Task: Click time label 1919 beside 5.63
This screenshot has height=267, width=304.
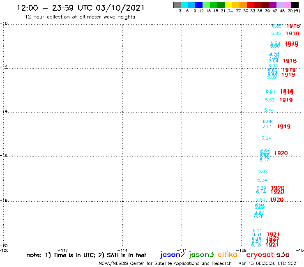Action: tap(286, 100)
